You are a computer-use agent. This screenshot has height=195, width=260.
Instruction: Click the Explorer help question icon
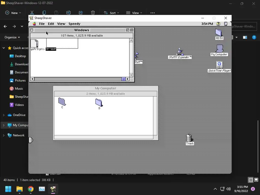coord(254,37)
